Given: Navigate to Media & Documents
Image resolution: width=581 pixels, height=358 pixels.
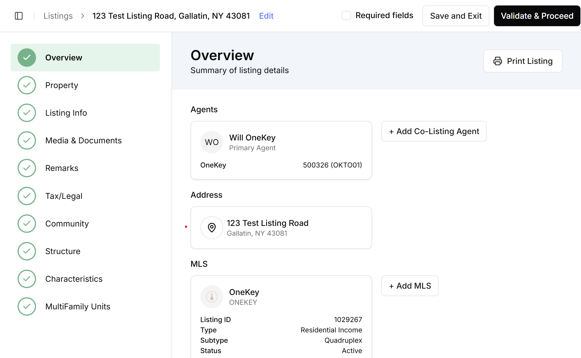Looking at the screenshot, I should click(85, 140).
